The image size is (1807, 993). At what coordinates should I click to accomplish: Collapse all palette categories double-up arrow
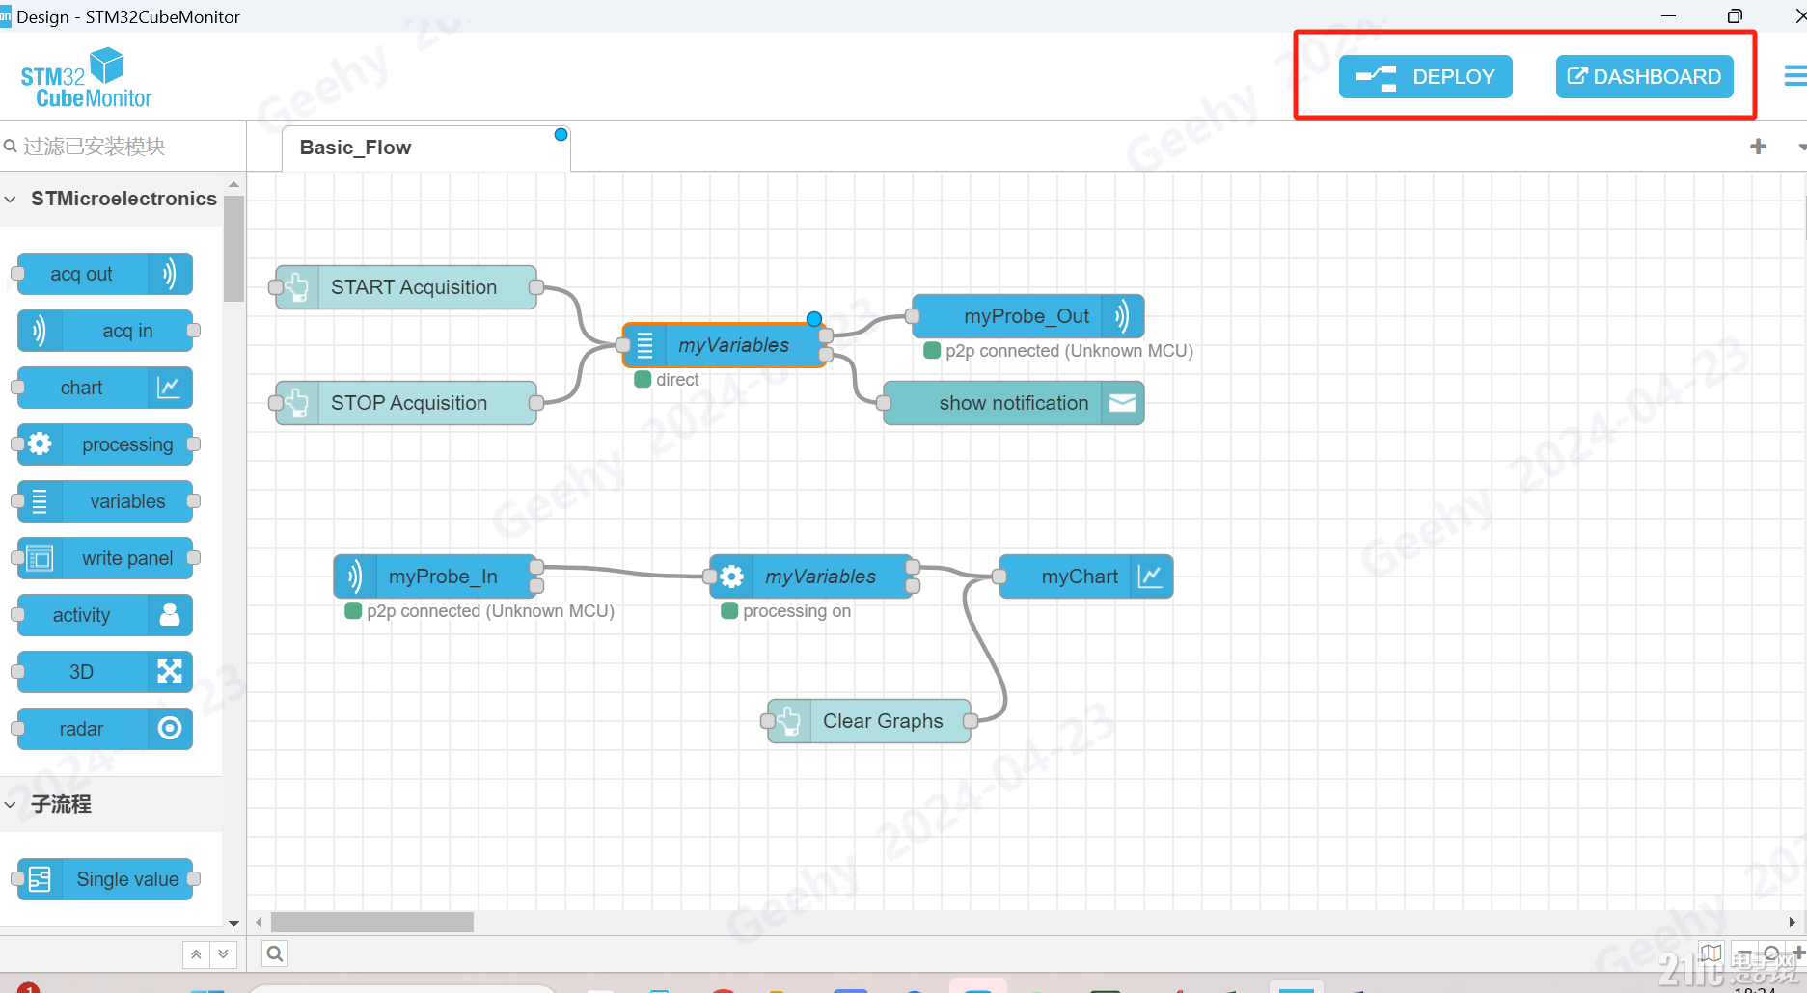(x=196, y=954)
